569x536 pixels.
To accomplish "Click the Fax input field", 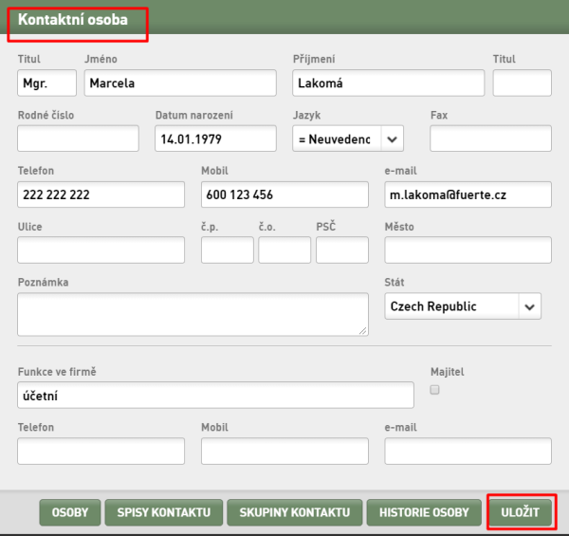I will tap(490, 139).
